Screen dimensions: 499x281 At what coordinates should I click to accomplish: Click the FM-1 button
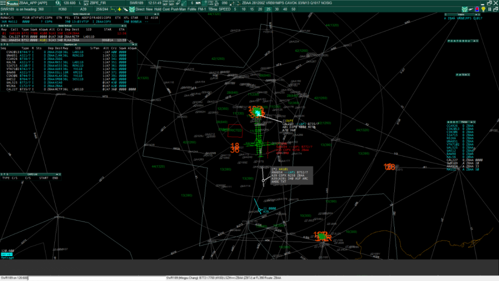(202, 9)
